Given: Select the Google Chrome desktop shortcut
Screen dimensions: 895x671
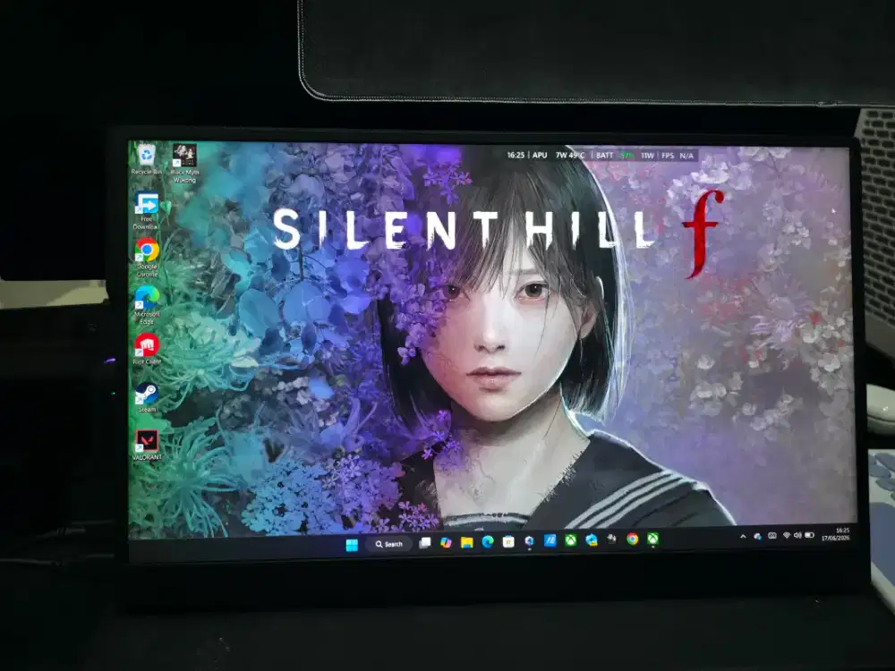Looking at the screenshot, I should click(147, 258).
